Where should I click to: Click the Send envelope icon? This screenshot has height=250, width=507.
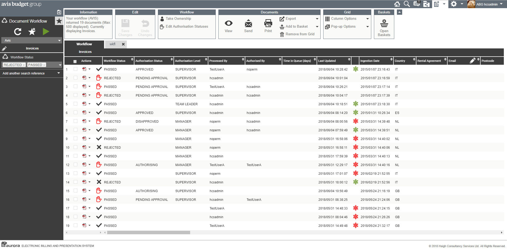tap(248, 23)
